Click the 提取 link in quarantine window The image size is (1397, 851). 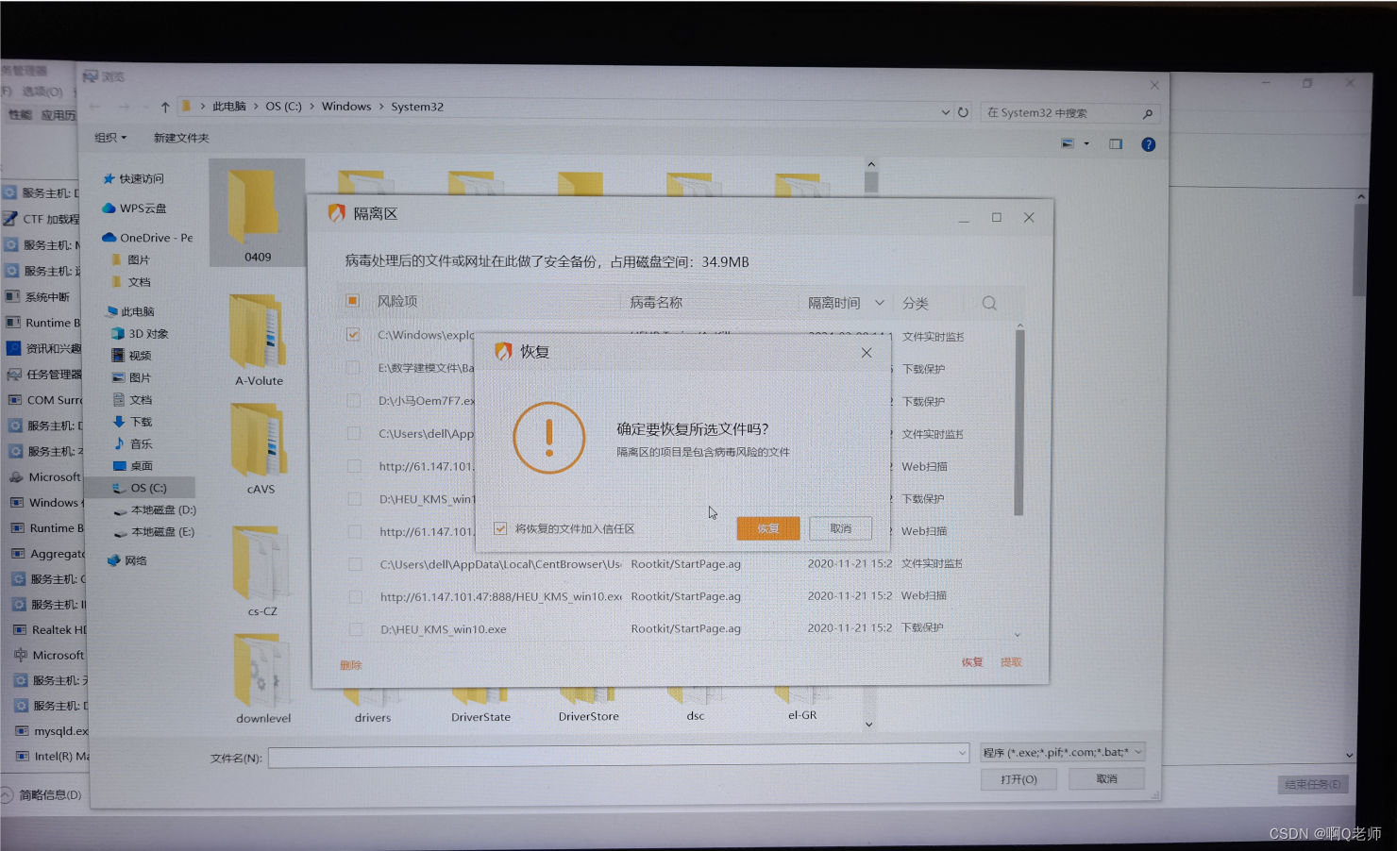tap(1011, 662)
